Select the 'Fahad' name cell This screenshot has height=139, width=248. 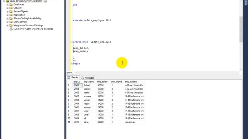tap(89, 85)
